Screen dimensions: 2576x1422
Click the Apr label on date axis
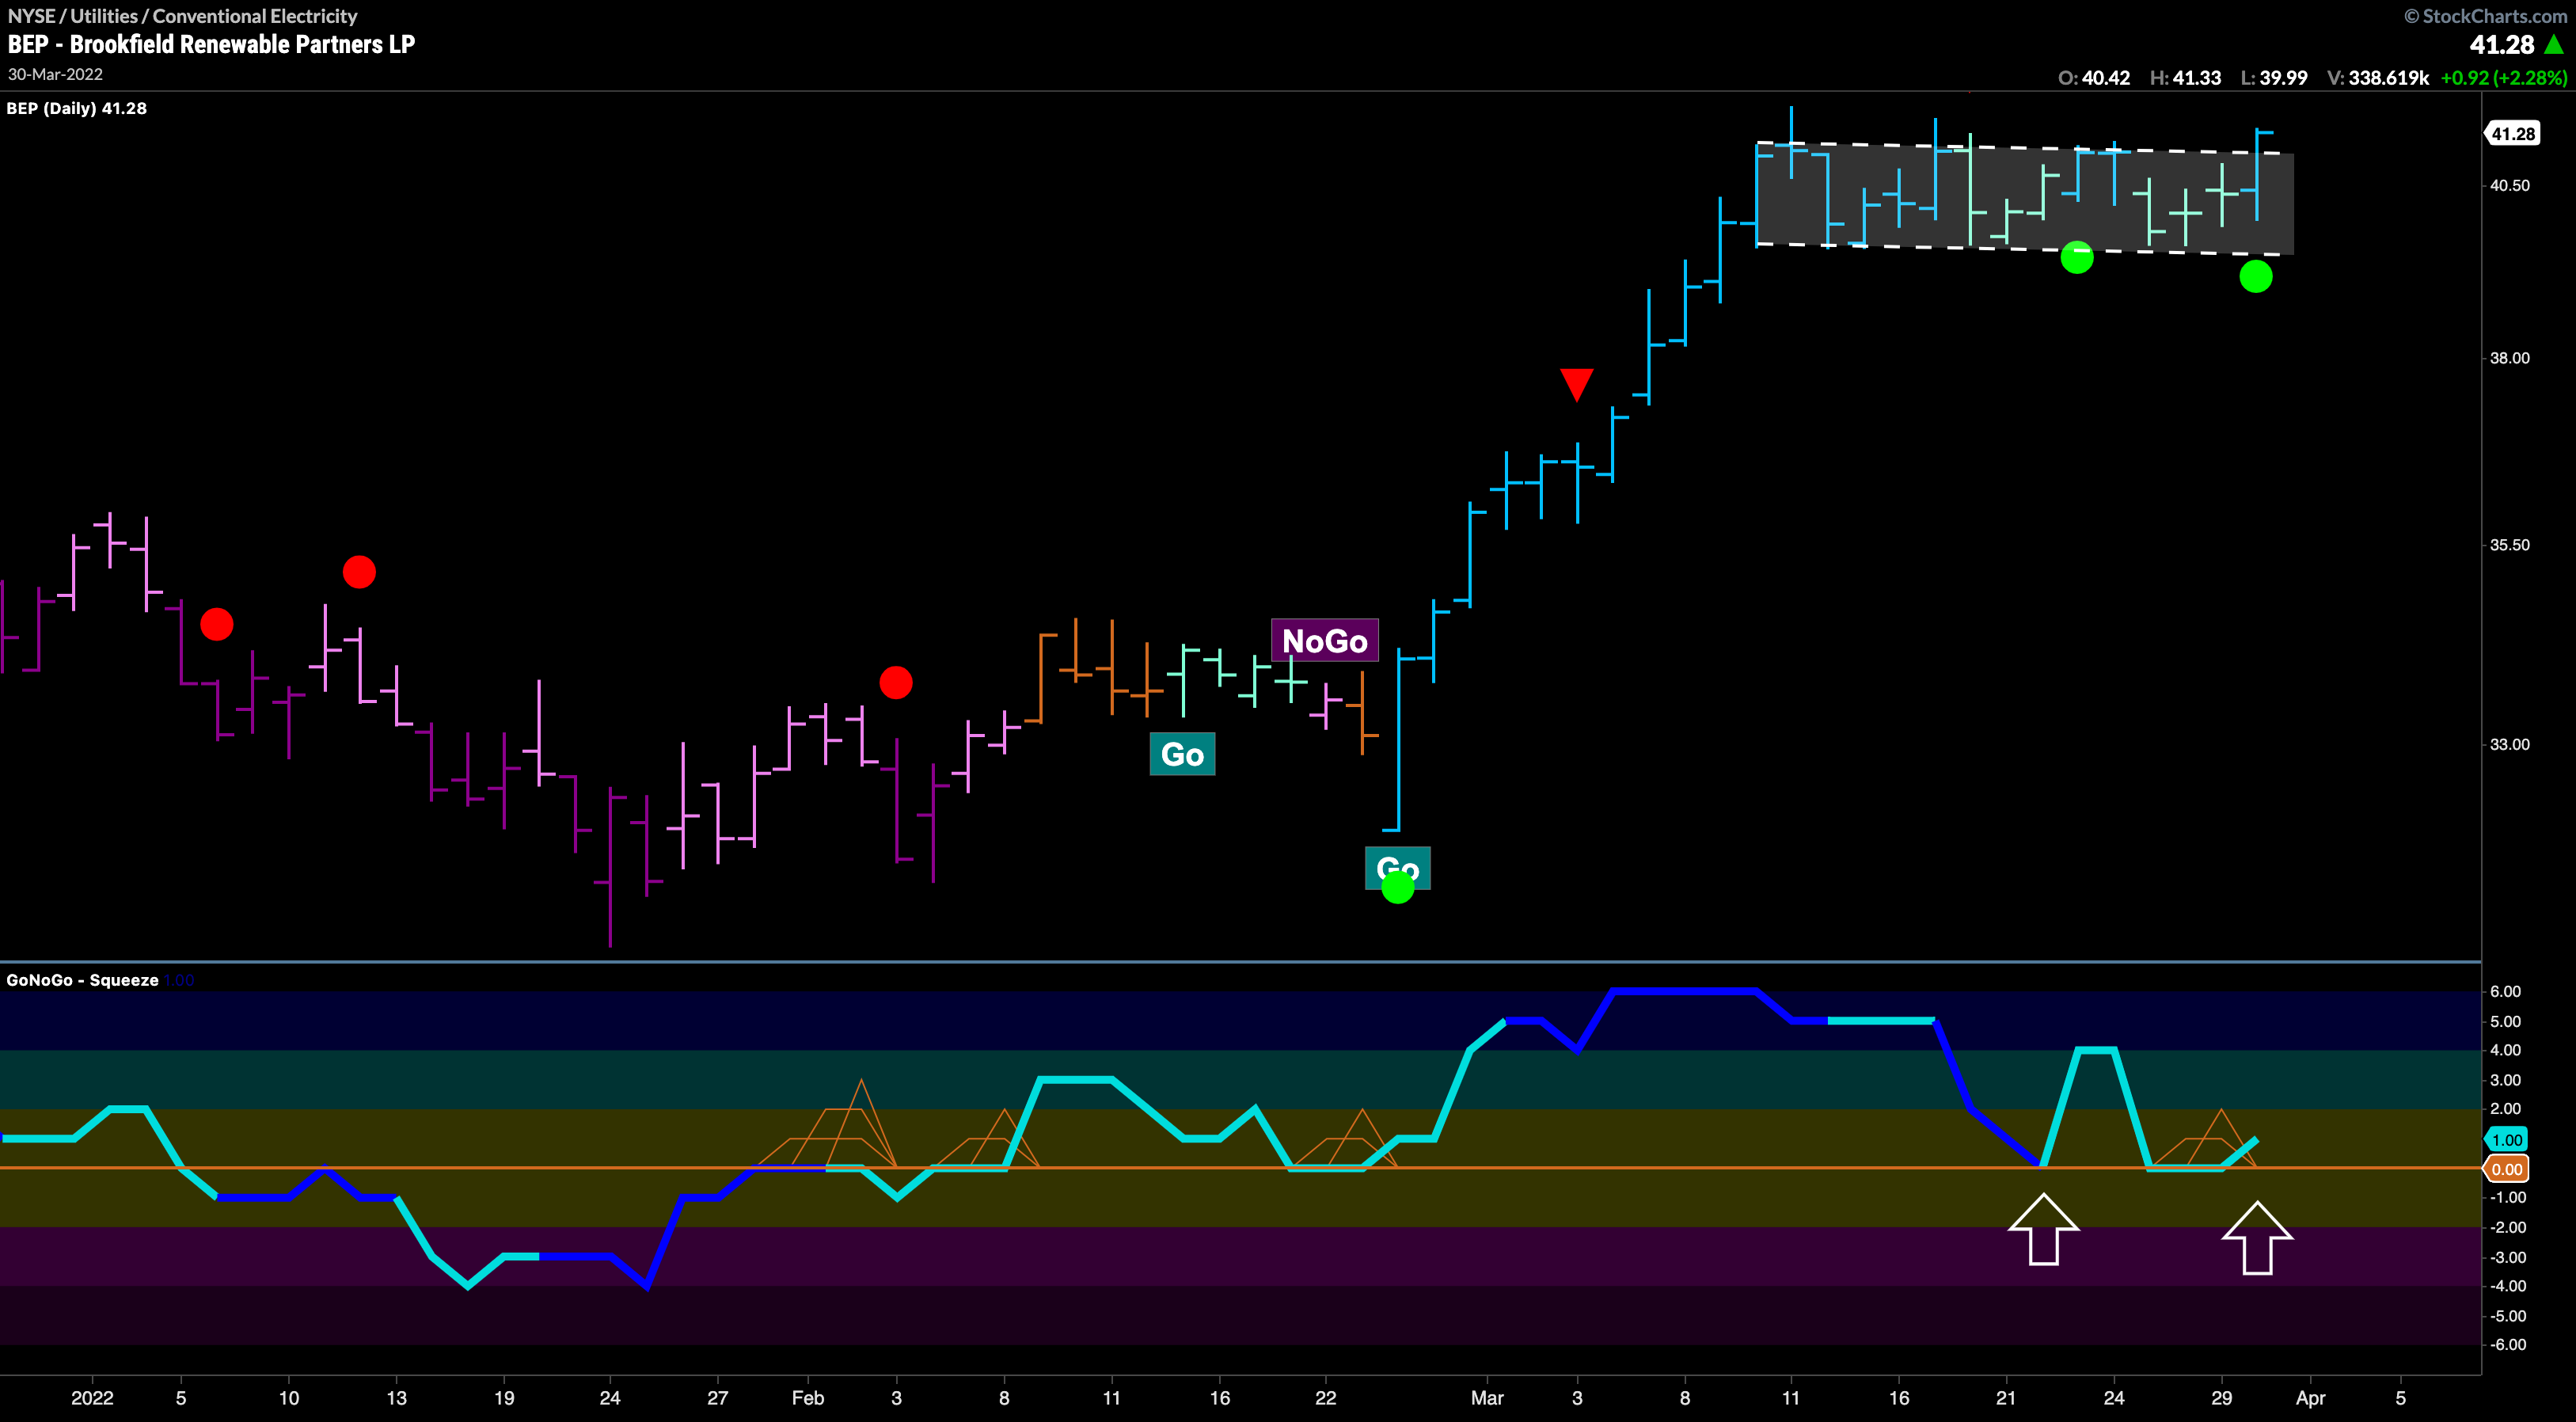pyautogui.click(x=2310, y=1398)
